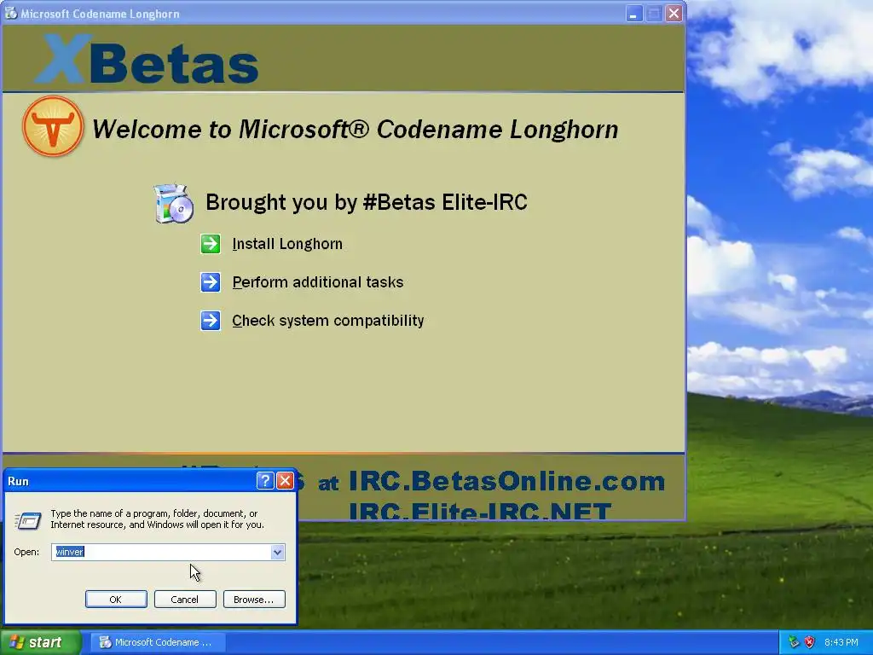Screen dimensions: 873x655
Task: Click the Longhorn window title bar icon
Action: (10, 14)
